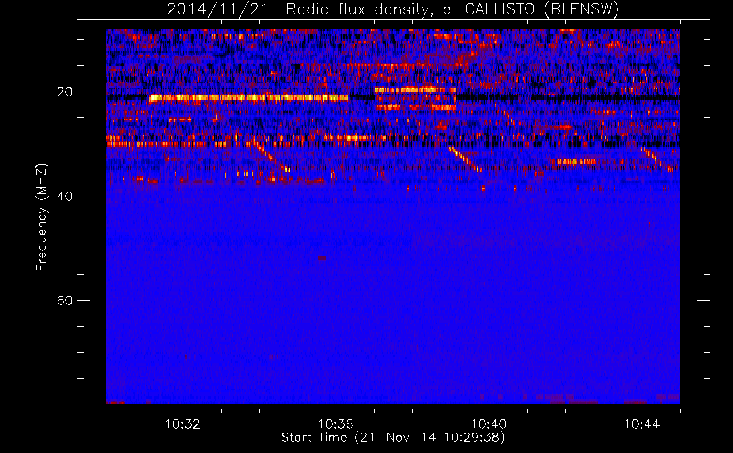The image size is (733, 453).
Task: Select the 20 MHz frequency tick label
Action: (x=65, y=92)
